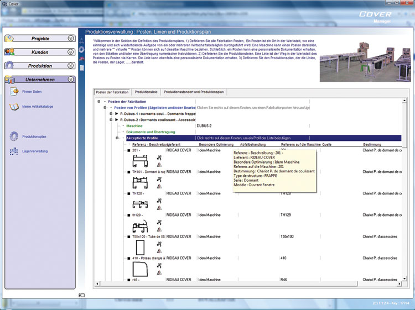Click the Firmen Daten icon
The image size is (415, 310).
click(14, 91)
